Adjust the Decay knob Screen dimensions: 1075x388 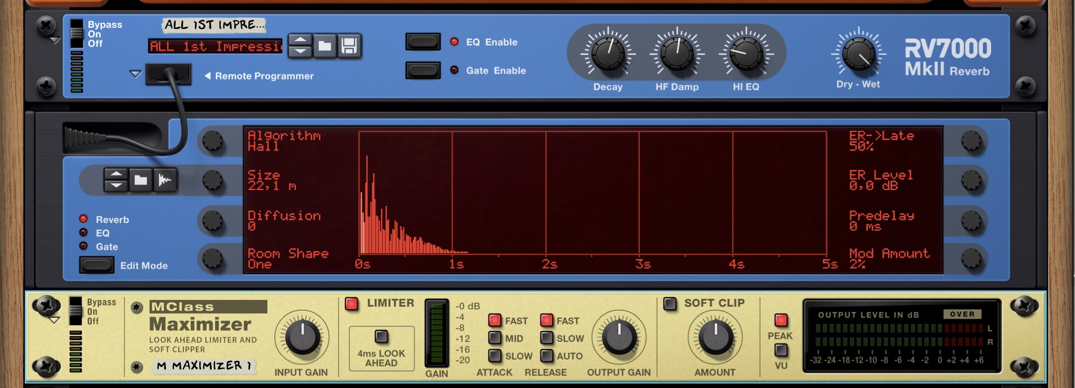pyautogui.click(x=608, y=54)
